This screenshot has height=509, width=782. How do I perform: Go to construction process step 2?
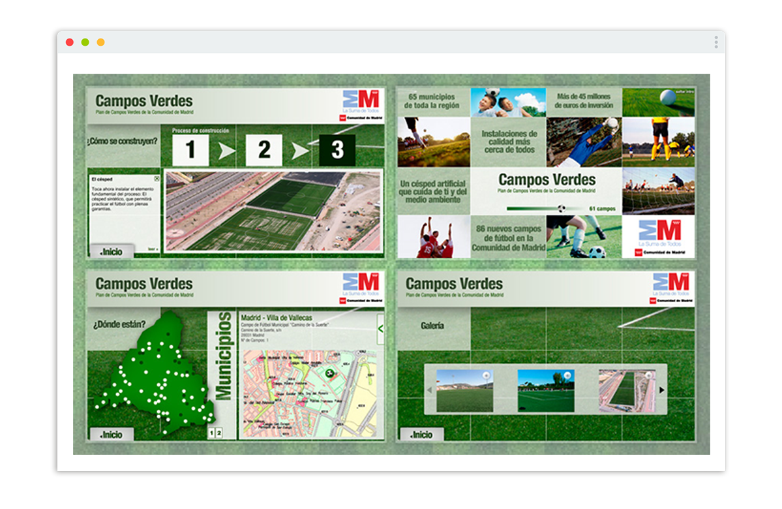pos(263,150)
